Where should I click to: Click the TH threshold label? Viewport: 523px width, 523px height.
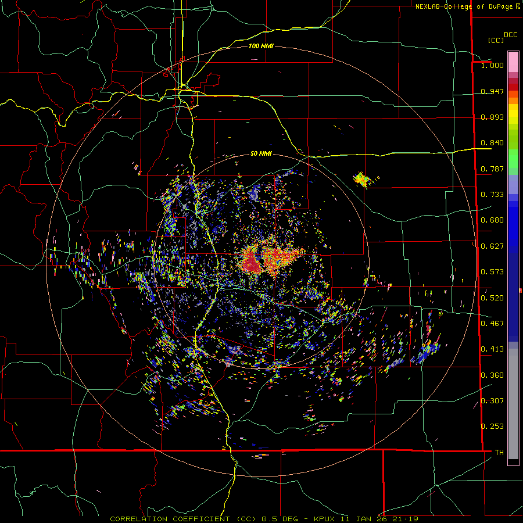point(499,453)
